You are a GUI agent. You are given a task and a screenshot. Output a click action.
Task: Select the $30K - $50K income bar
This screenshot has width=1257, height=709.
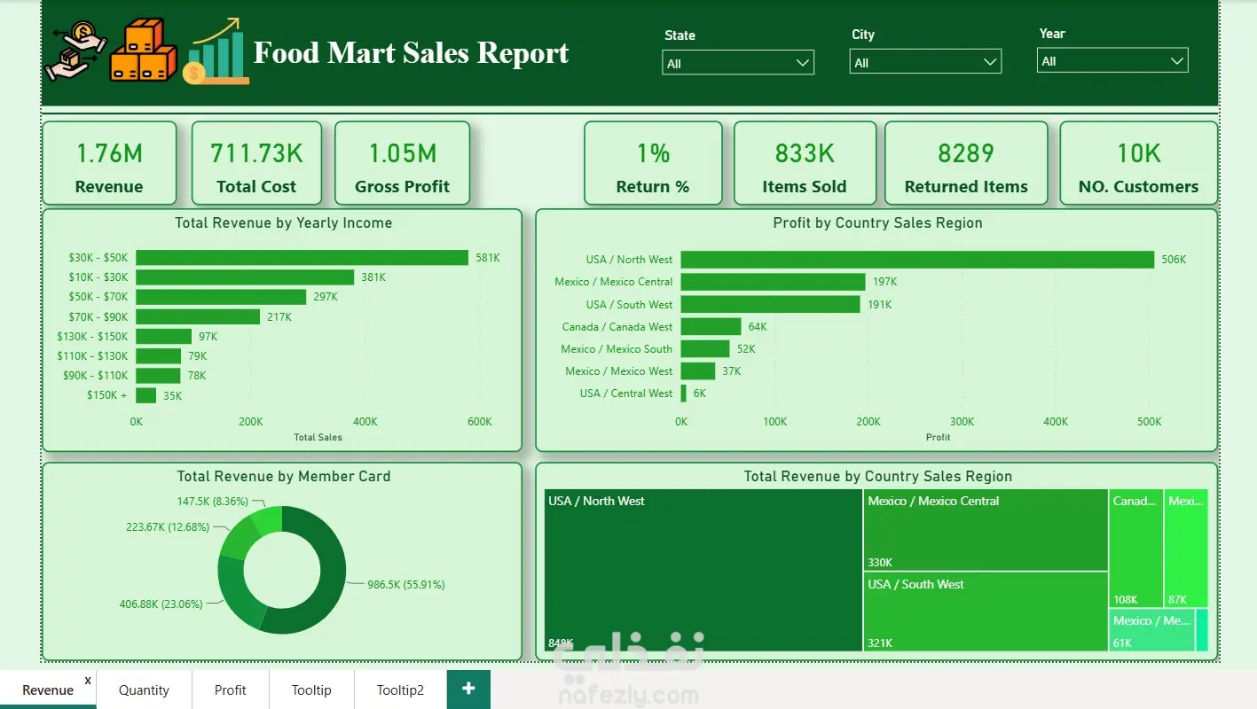[x=302, y=258]
